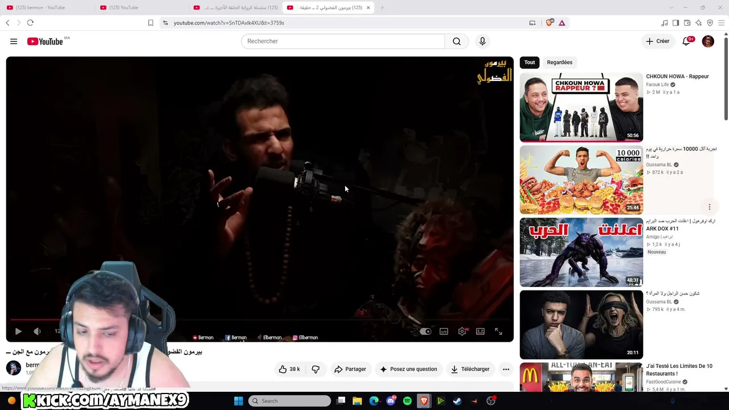
Task: Open 'CHKOUN HOWA - Rappeur' video title
Action: 677,76
